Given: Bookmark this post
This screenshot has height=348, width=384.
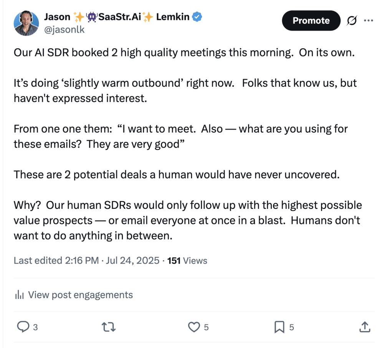Looking at the screenshot, I should click(x=279, y=327).
